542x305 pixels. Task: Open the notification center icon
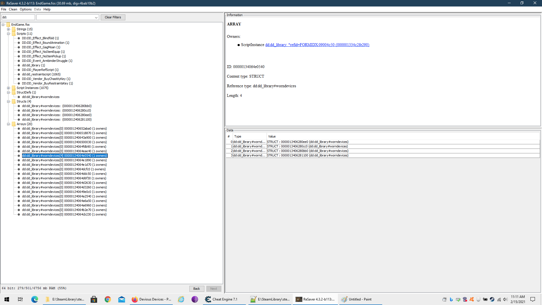click(x=533, y=299)
